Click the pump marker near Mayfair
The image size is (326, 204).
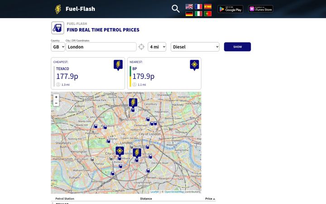[x=108, y=141]
